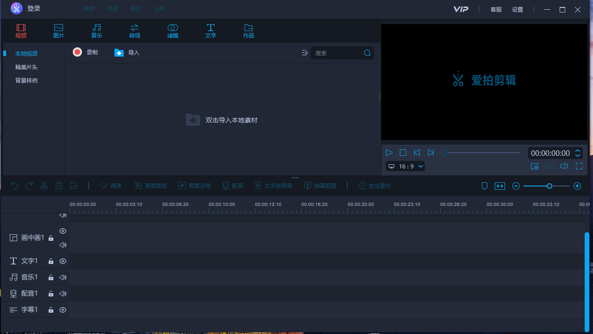Click the redo arrow icon
The image size is (593, 334).
tap(29, 186)
